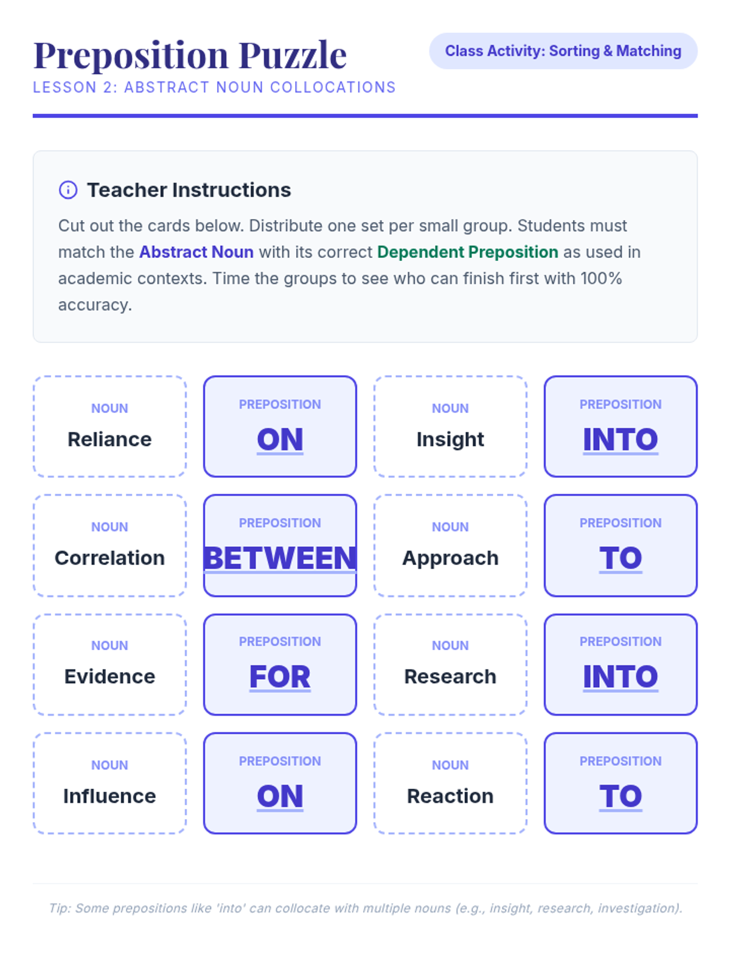This screenshot has width=730, height=973.
Task: Click the info icon beside Teacher Instructions
Action: coord(68,190)
